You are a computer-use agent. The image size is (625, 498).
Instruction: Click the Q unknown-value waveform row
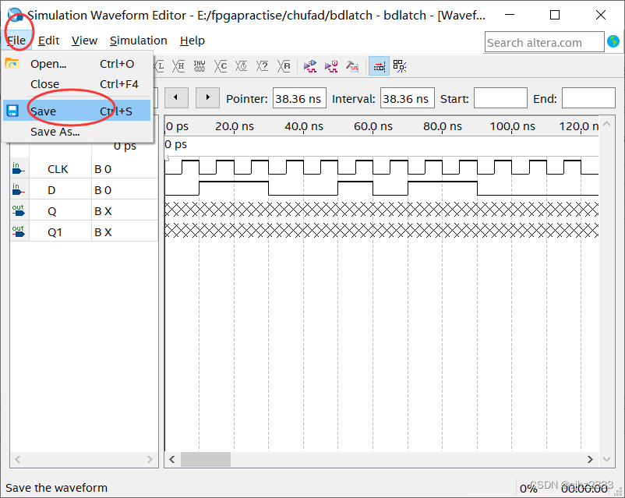coord(381,209)
